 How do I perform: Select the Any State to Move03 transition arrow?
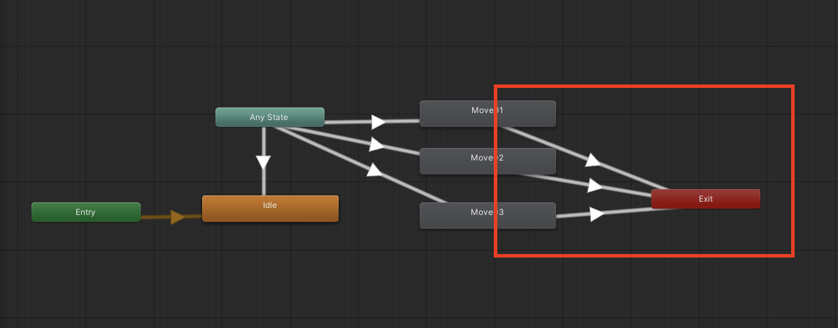pos(375,170)
